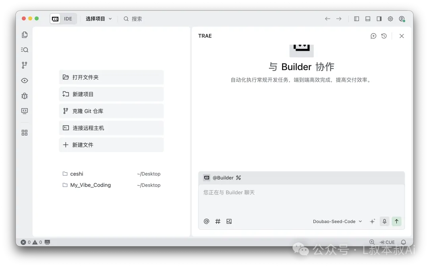The width and height of the screenshot is (429, 267).
Task: Toggle the bottom panel layout icon
Action: 368,19
